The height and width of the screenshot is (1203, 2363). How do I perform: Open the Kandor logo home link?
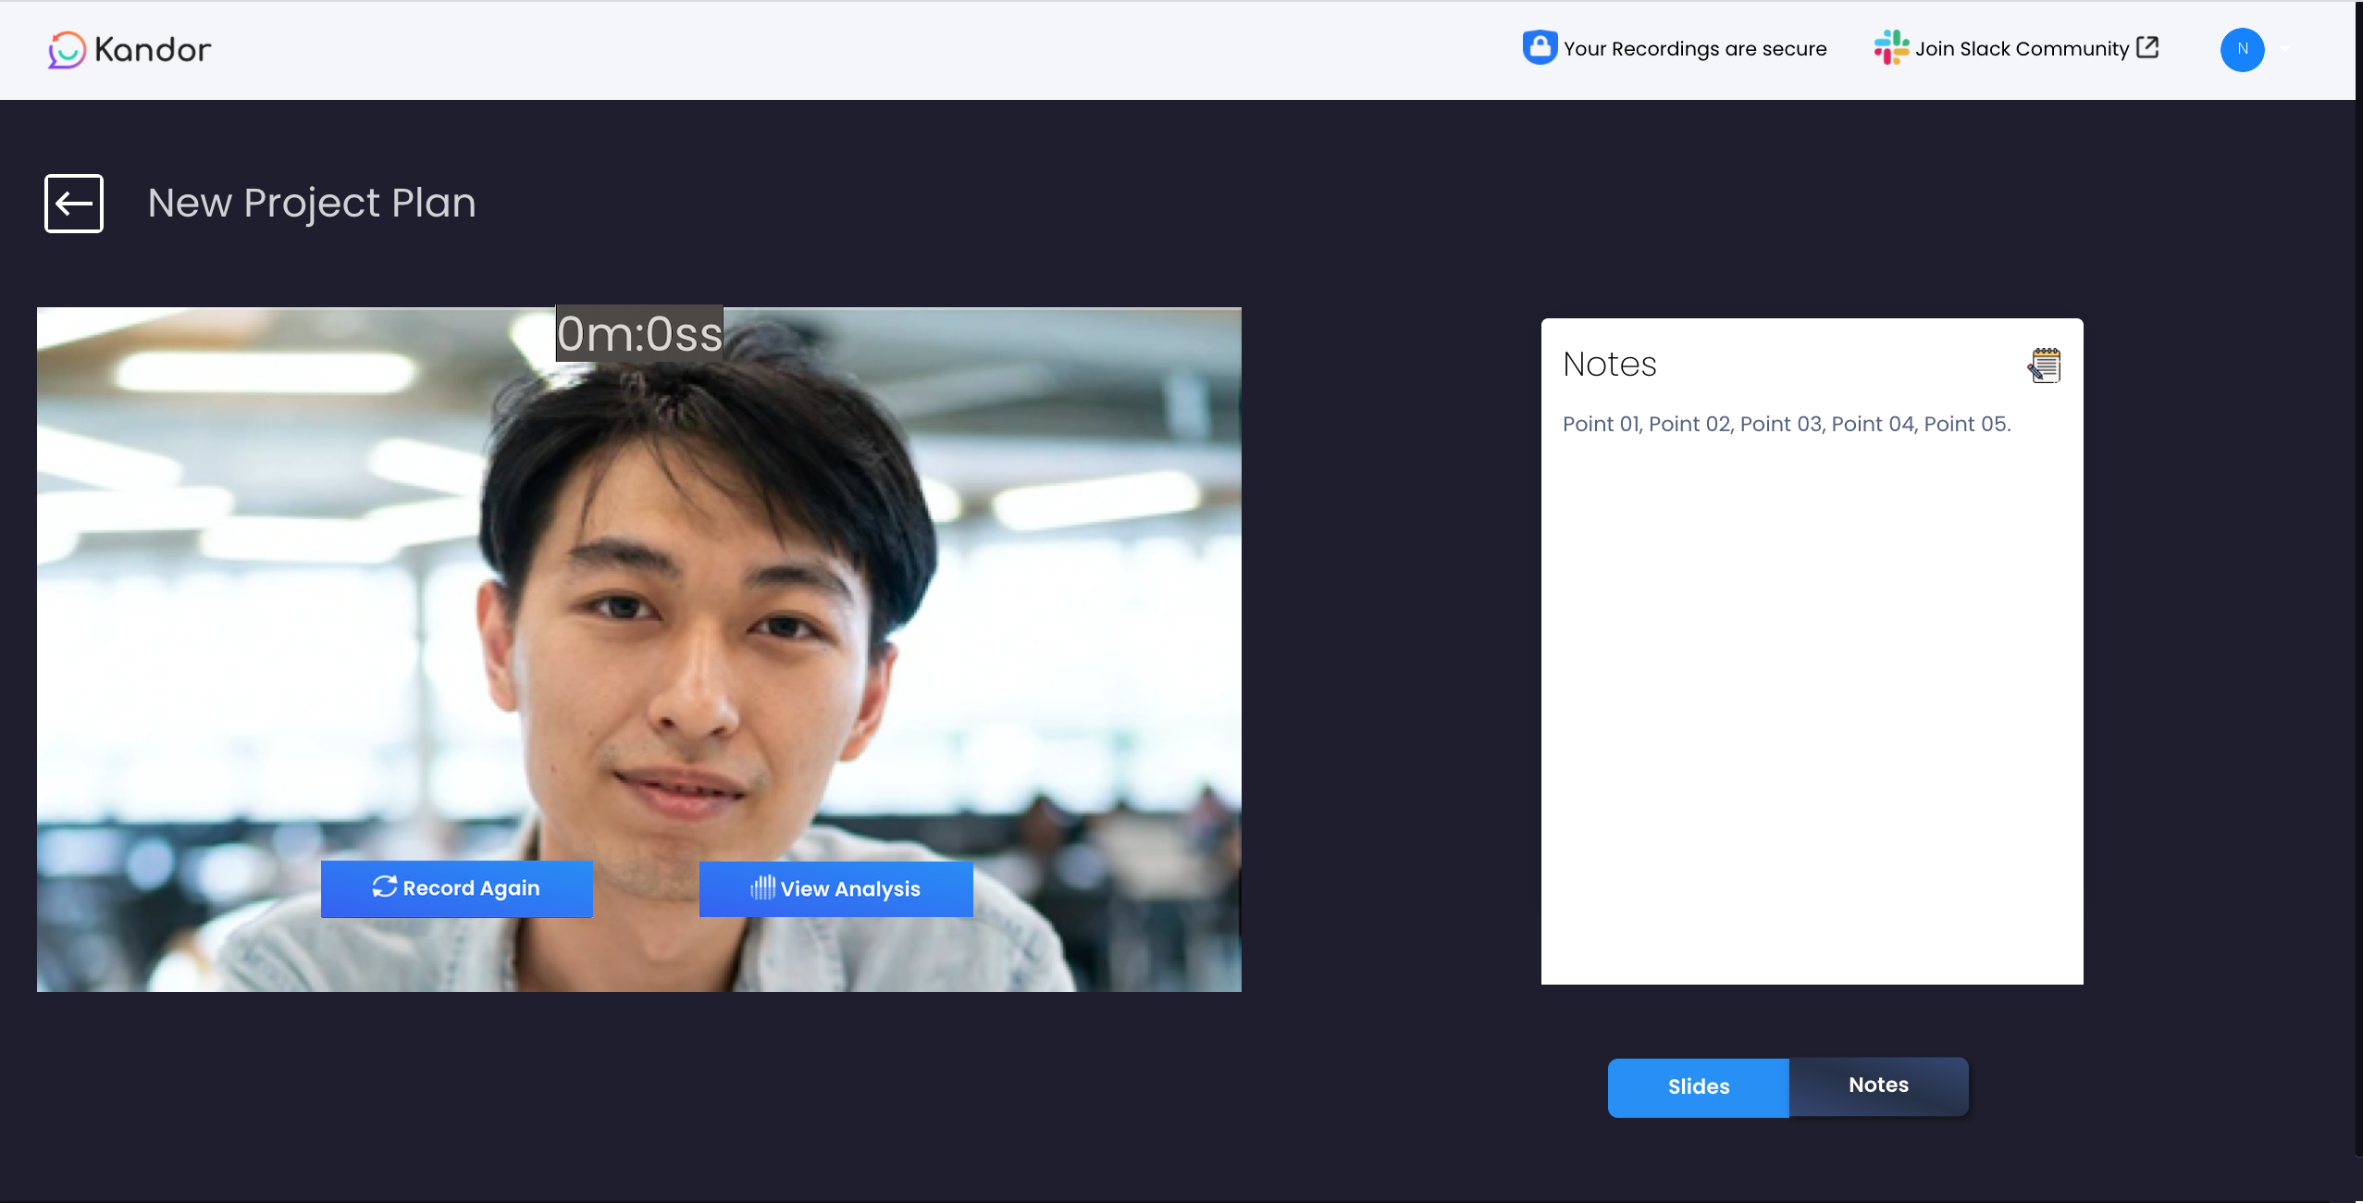tap(130, 50)
